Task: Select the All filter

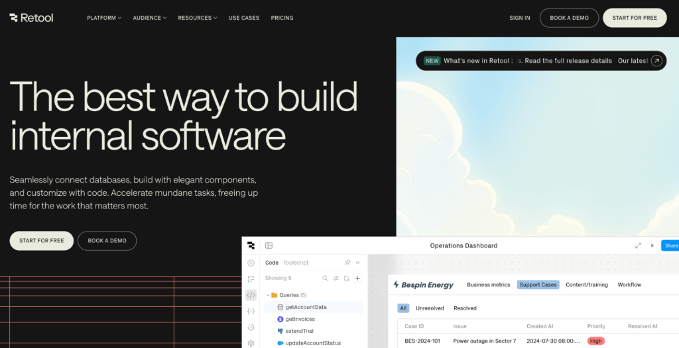Action: [403, 308]
